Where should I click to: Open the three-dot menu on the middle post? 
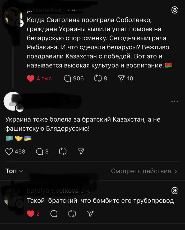174,101
